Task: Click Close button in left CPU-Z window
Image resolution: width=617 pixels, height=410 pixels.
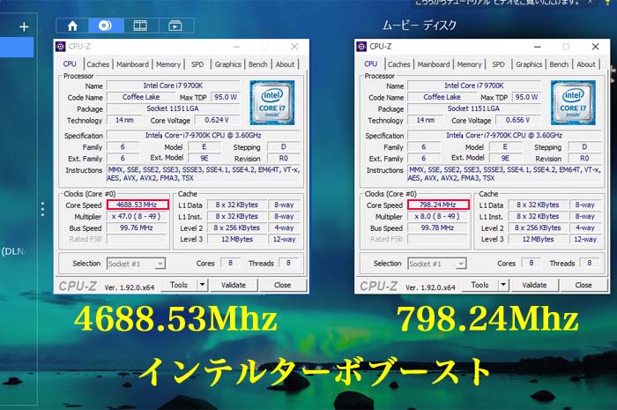Action: coord(283,285)
